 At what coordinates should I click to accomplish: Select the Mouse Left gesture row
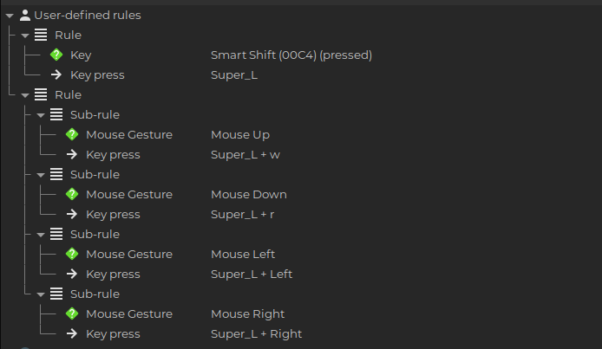click(x=301, y=254)
